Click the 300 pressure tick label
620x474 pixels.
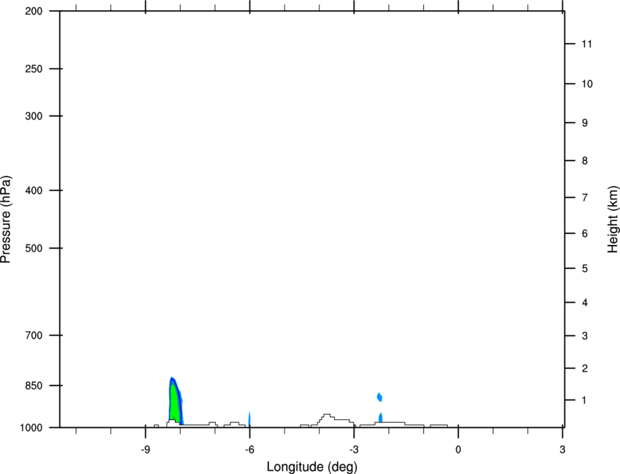(34, 116)
